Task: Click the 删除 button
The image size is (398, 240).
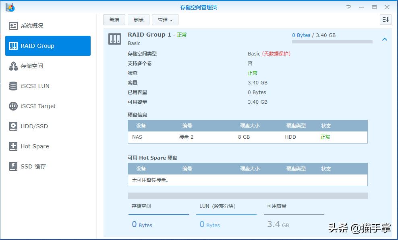Action: coord(139,19)
